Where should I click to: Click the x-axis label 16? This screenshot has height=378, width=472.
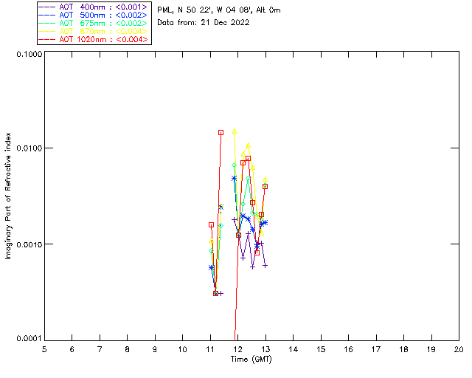[349, 349]
